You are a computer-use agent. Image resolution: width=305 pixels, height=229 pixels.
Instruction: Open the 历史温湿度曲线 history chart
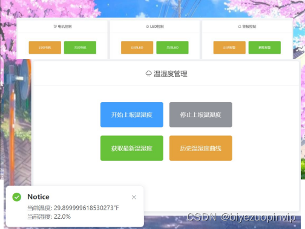[x=201, y=148]
